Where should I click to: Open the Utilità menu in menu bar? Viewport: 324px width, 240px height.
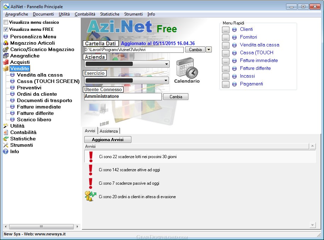tap(64, 14)
